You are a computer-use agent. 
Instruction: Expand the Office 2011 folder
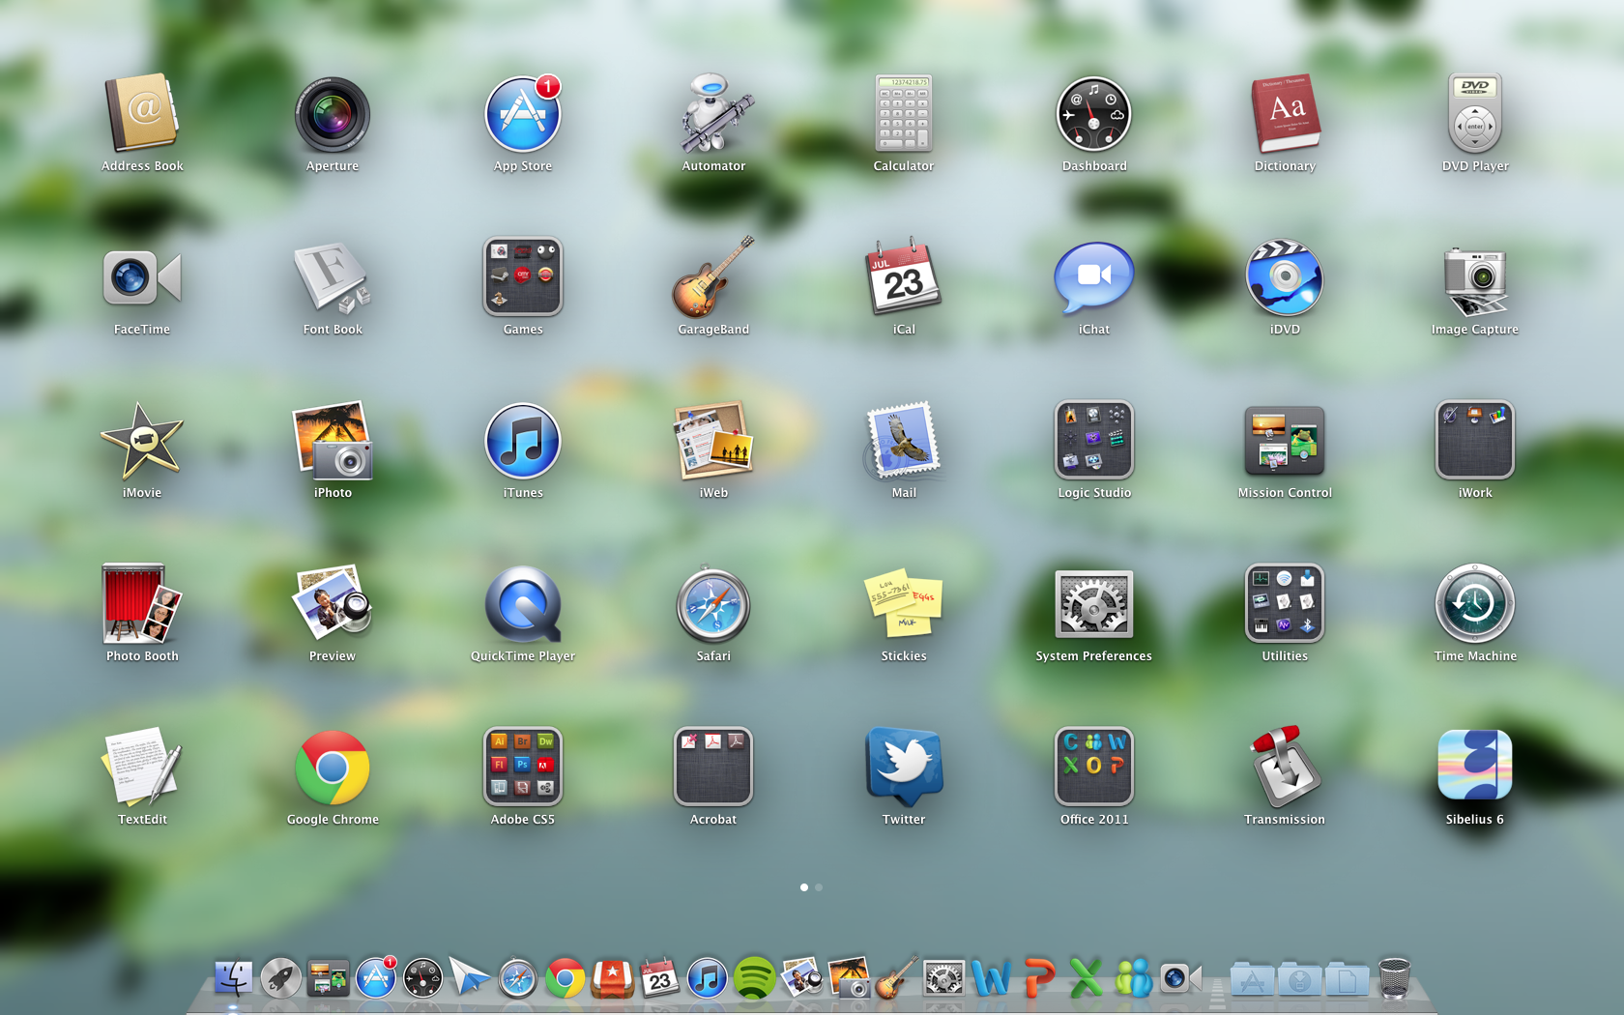coord(1094,768)
